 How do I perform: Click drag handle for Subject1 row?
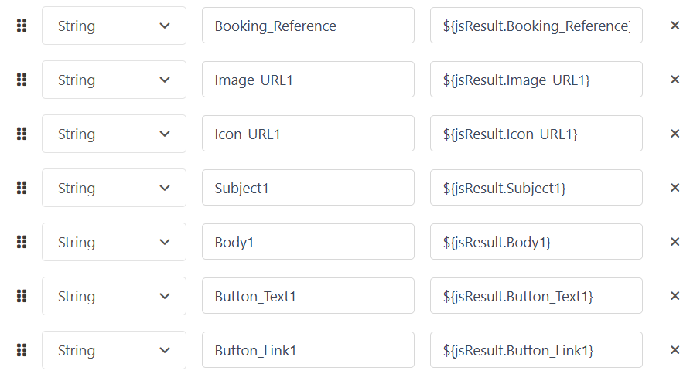coord(22,188)
